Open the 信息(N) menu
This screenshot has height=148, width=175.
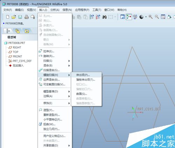coord(67,10)
